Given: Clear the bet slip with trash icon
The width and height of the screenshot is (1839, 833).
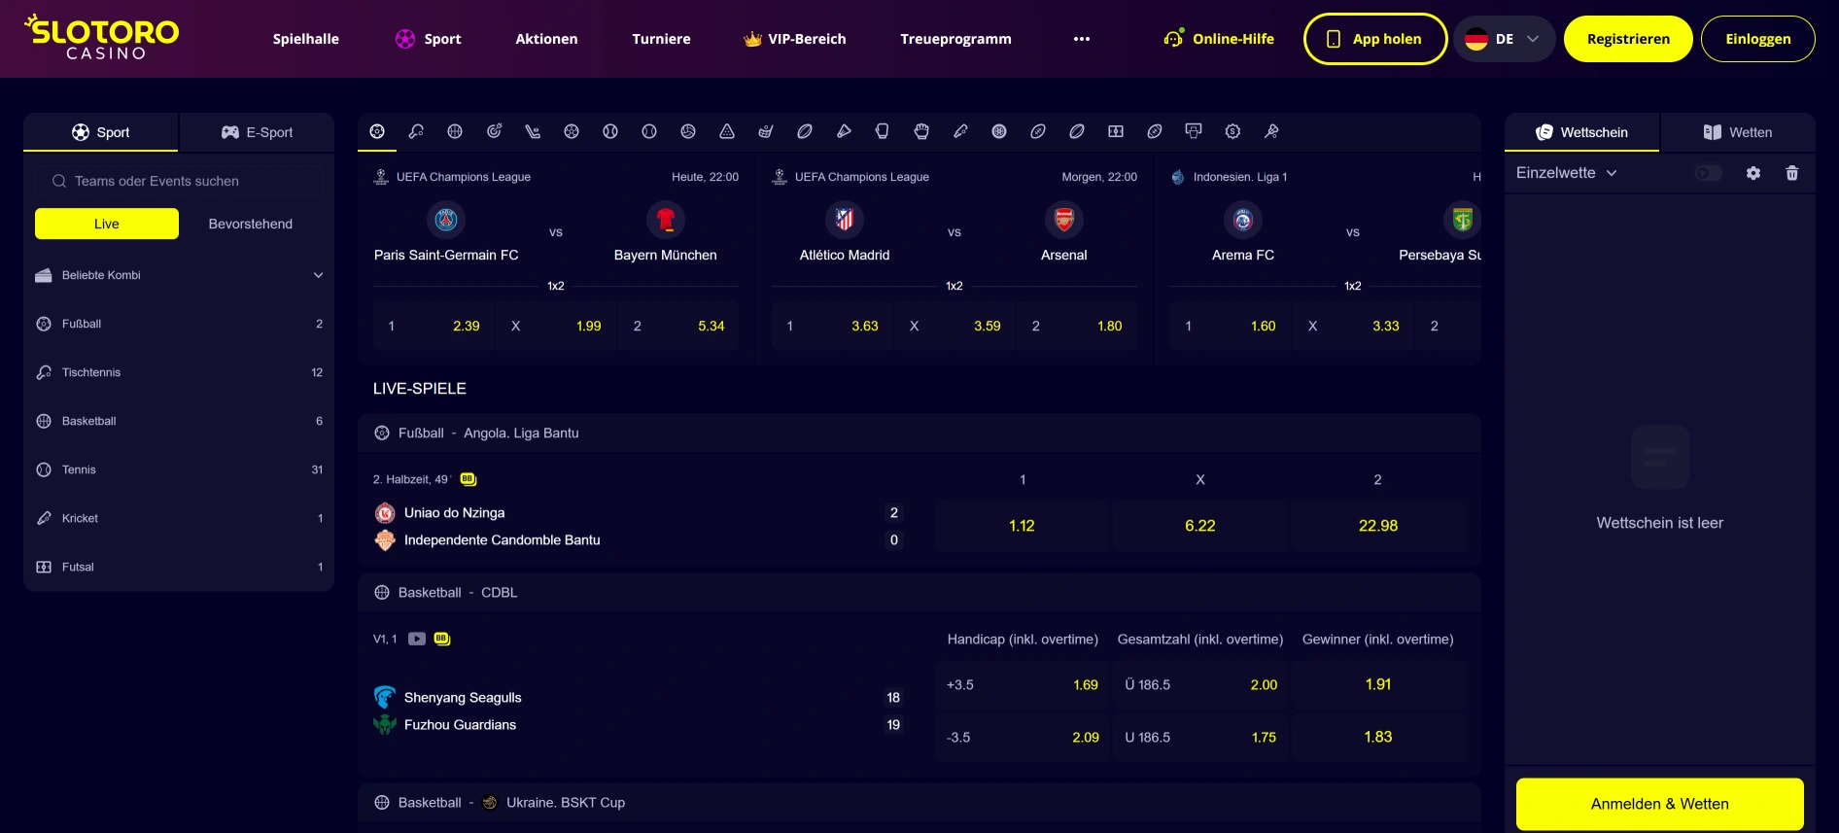Looking at the screenshot, I should pyautogui.click(x=1792, y=173).
